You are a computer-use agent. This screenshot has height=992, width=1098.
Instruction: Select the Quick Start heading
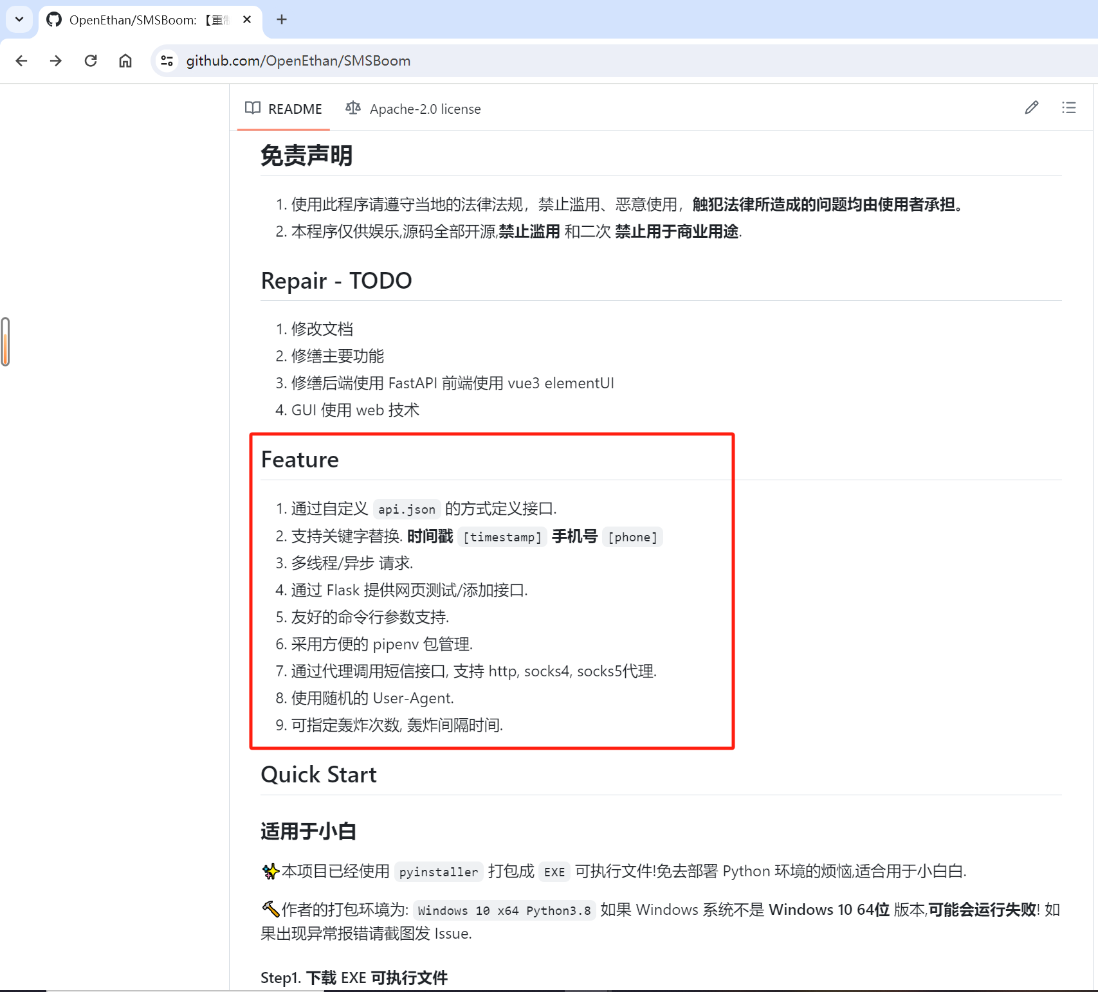[x=318, y=775]
